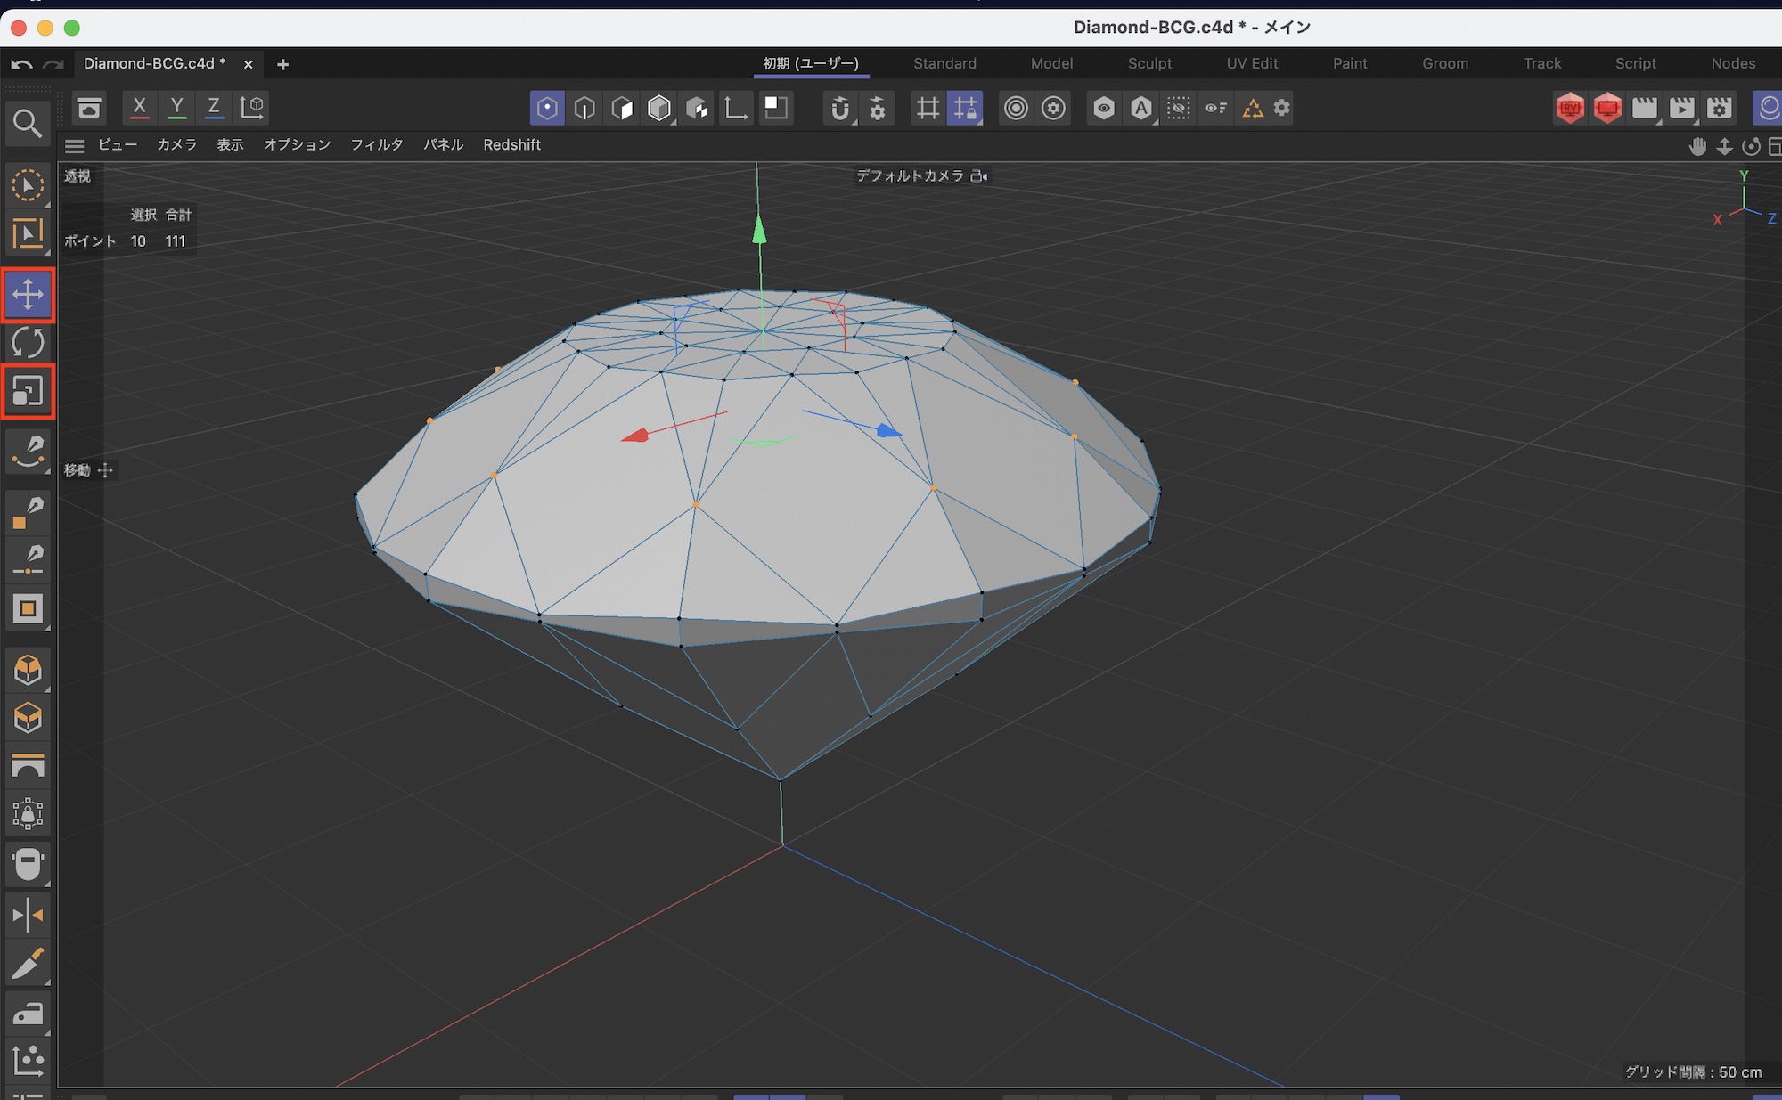
Task: Open the カメラ viewport menu
Action: pos(176,144)
